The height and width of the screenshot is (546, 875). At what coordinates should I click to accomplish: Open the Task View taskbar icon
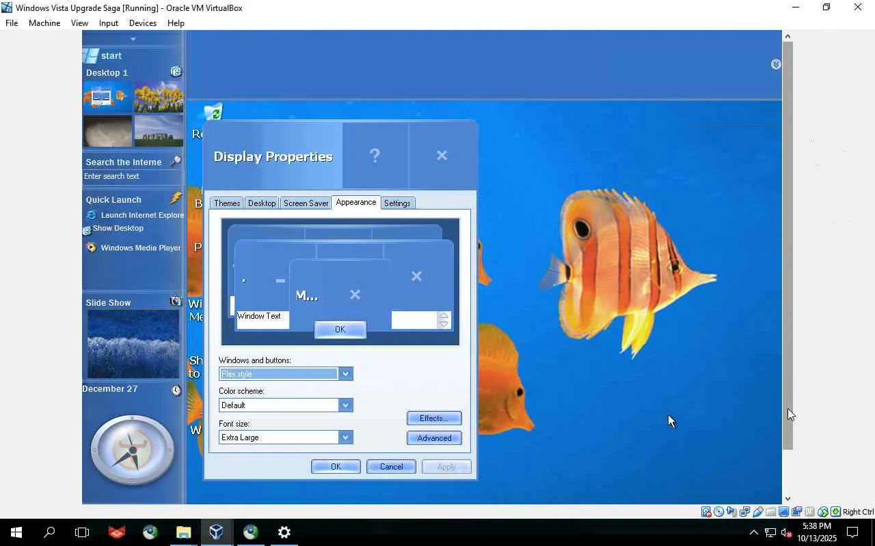(82, 532)
